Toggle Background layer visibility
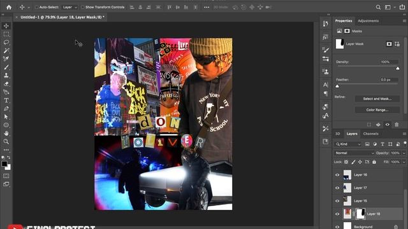This screenshot has width=408, height=229. [x=337, y=226]
